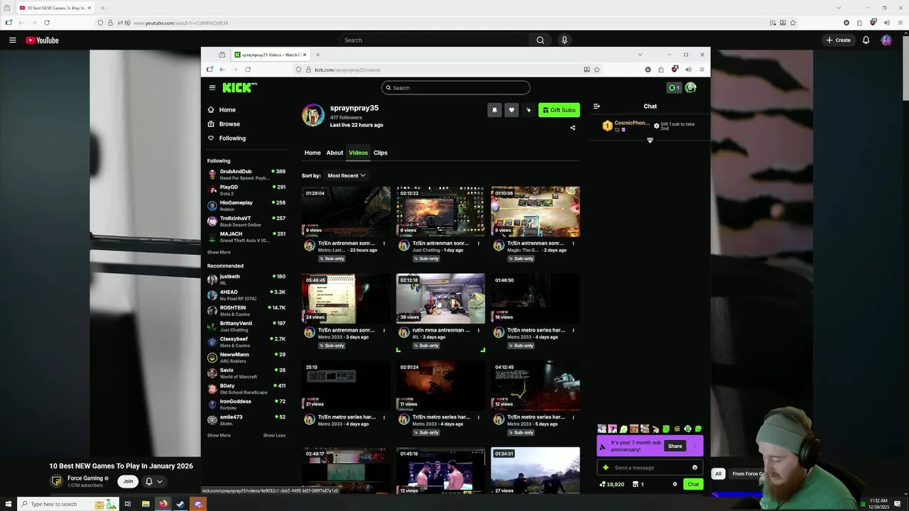Open the 01:28:04 video thumbnail
Screen dimensions: 909x511
coord(346,211)
